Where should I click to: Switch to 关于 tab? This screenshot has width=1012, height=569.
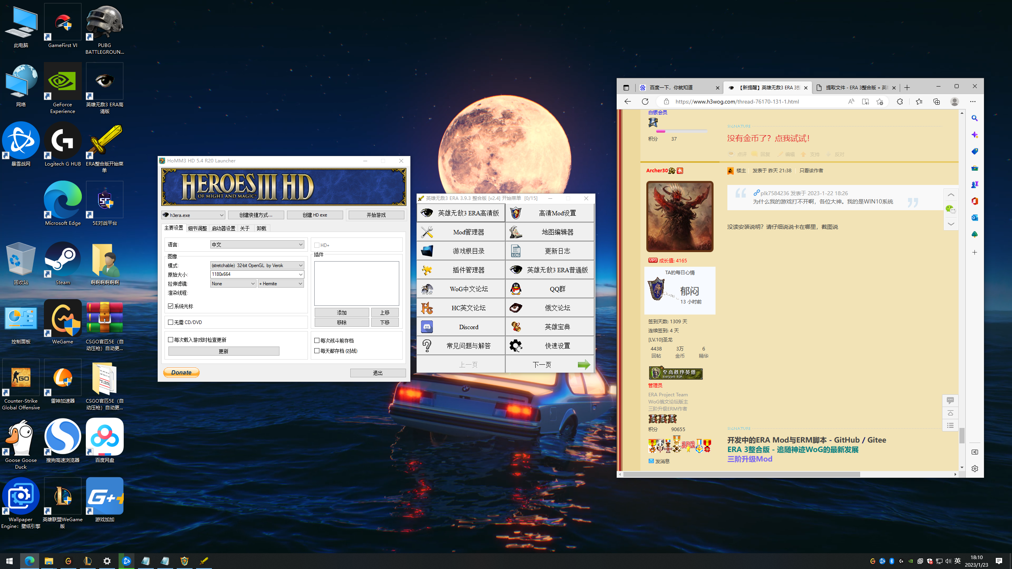[245, 228]
